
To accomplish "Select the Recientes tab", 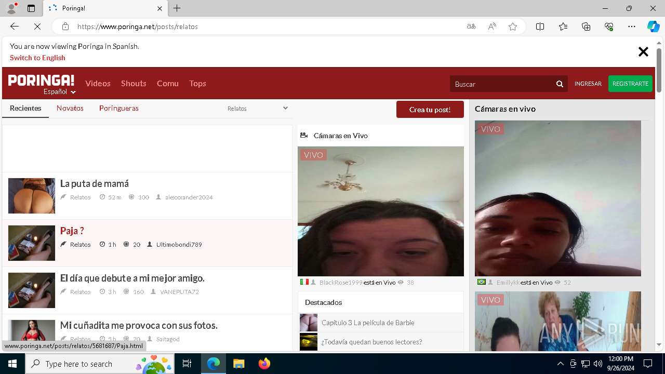I will click(25, 108).
